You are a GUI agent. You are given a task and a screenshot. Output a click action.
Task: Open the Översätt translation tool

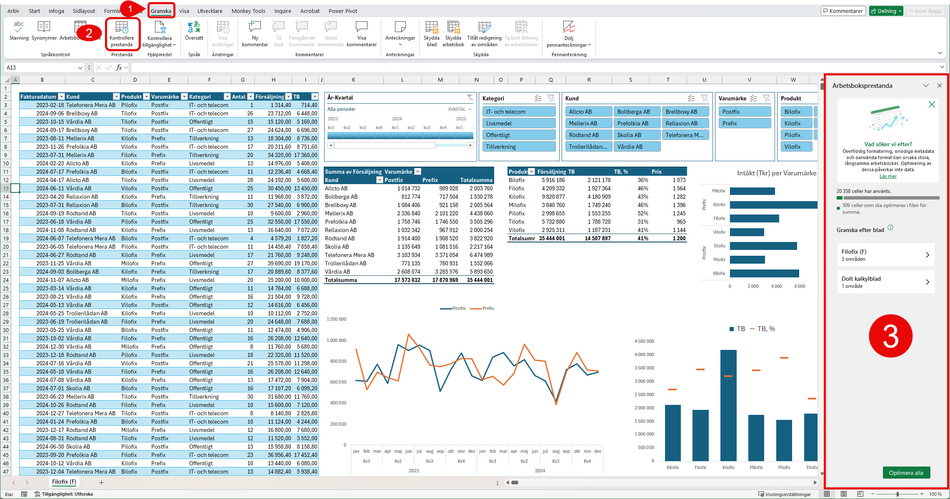point(194,33)
